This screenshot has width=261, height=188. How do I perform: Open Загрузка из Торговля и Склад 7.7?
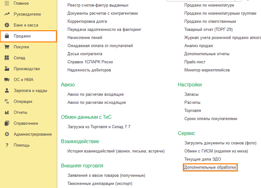(x=99, y=127)
